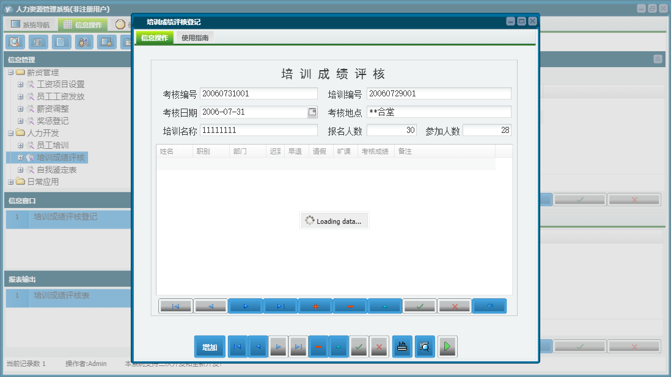Refresh the grid using the circular arrow icon
Image resolution: width=671 pixels, height=377 pixels.
[489, 306]
